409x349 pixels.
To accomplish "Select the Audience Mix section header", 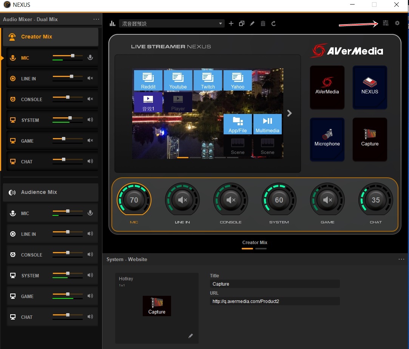I will tap(51, 192).
